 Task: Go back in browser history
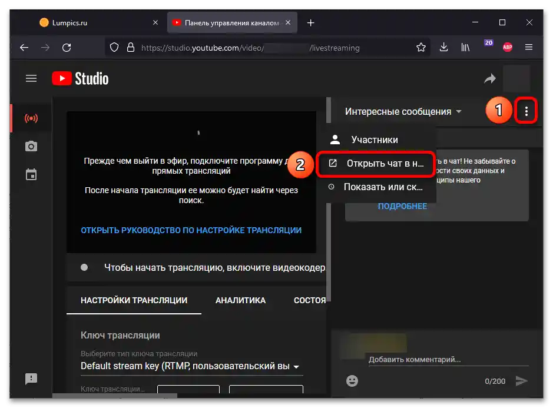coord(24,48)
